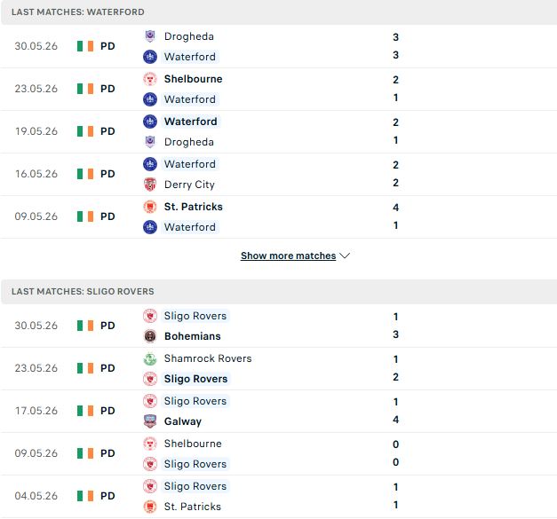The height and width of the screenshot is (519, 557).
Task: Click date 19.05.26
Action: [x=36, y=131]
